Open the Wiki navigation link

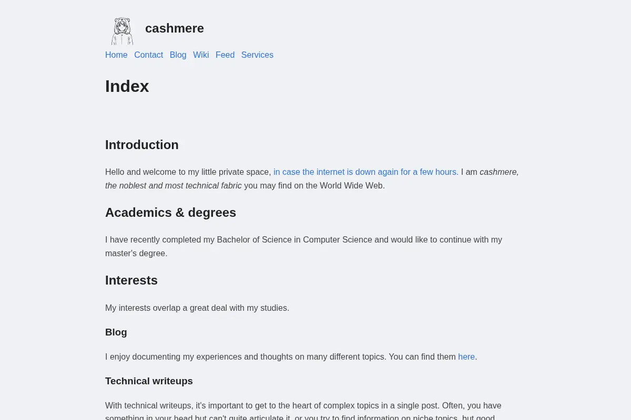[201, 55]
